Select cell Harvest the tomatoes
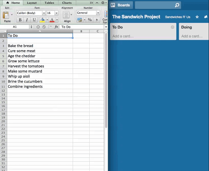Image resolution: width=209 pixels, height=171 pixels. coord(40,66)
